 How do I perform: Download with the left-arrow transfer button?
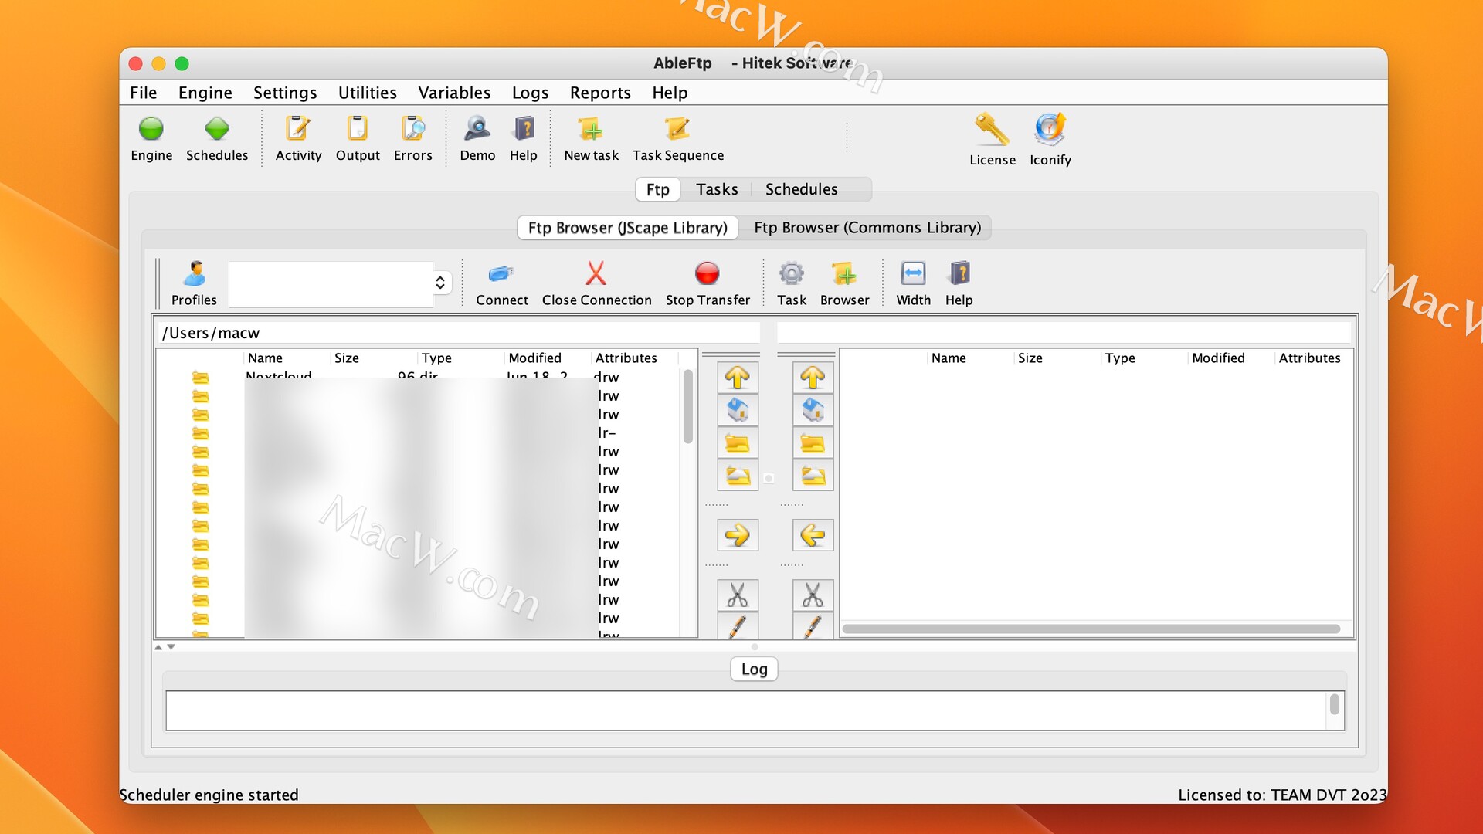813,535
